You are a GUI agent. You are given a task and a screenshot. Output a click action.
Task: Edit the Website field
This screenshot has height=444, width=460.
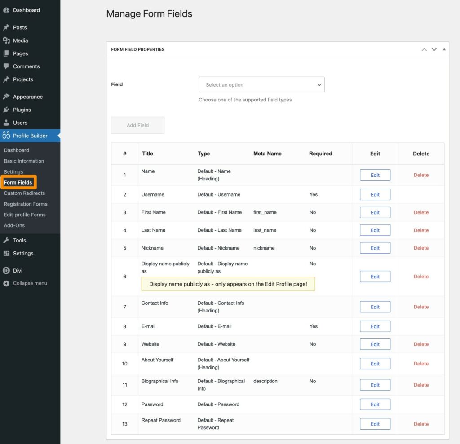pyautogui.click(x=375, y=344)
